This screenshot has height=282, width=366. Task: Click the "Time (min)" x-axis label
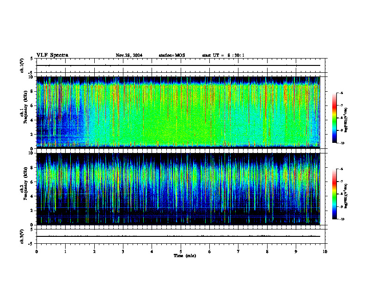[185, 256]
